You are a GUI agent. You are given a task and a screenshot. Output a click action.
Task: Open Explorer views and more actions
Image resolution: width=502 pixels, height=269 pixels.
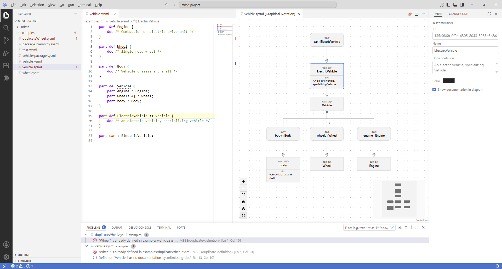(x=75, y=14)
